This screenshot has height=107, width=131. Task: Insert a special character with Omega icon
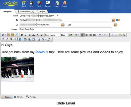[x=43, y=39]
